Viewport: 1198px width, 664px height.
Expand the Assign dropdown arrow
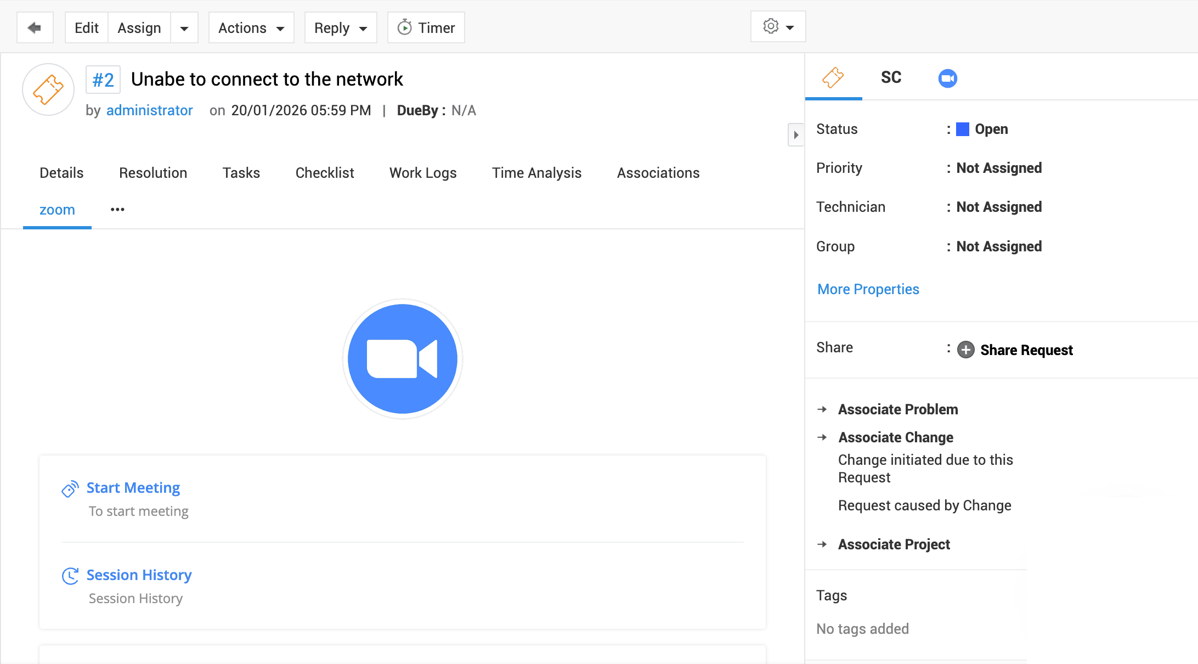(x=184, y=27)
